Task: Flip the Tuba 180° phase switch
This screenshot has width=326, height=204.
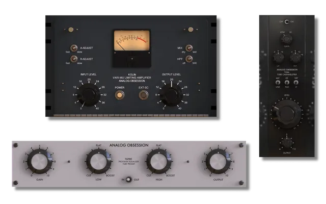Action: [296, 83]
